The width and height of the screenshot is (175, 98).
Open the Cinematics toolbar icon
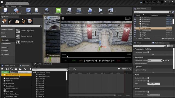pyautogui.click(x=79, y=11)
